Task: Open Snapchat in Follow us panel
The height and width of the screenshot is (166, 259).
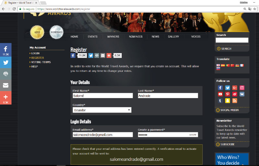Action: point(228,101)
